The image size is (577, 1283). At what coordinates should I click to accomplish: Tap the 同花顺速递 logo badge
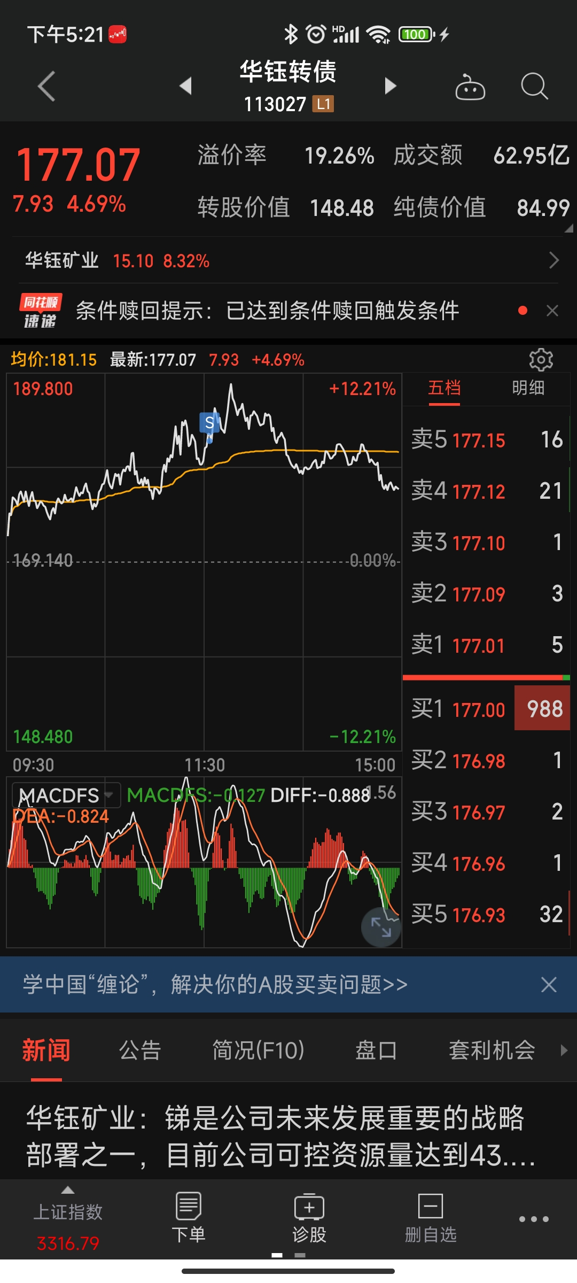(41, 311)
